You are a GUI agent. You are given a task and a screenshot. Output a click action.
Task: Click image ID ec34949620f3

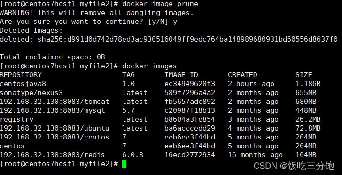click(x=190, y=84)
